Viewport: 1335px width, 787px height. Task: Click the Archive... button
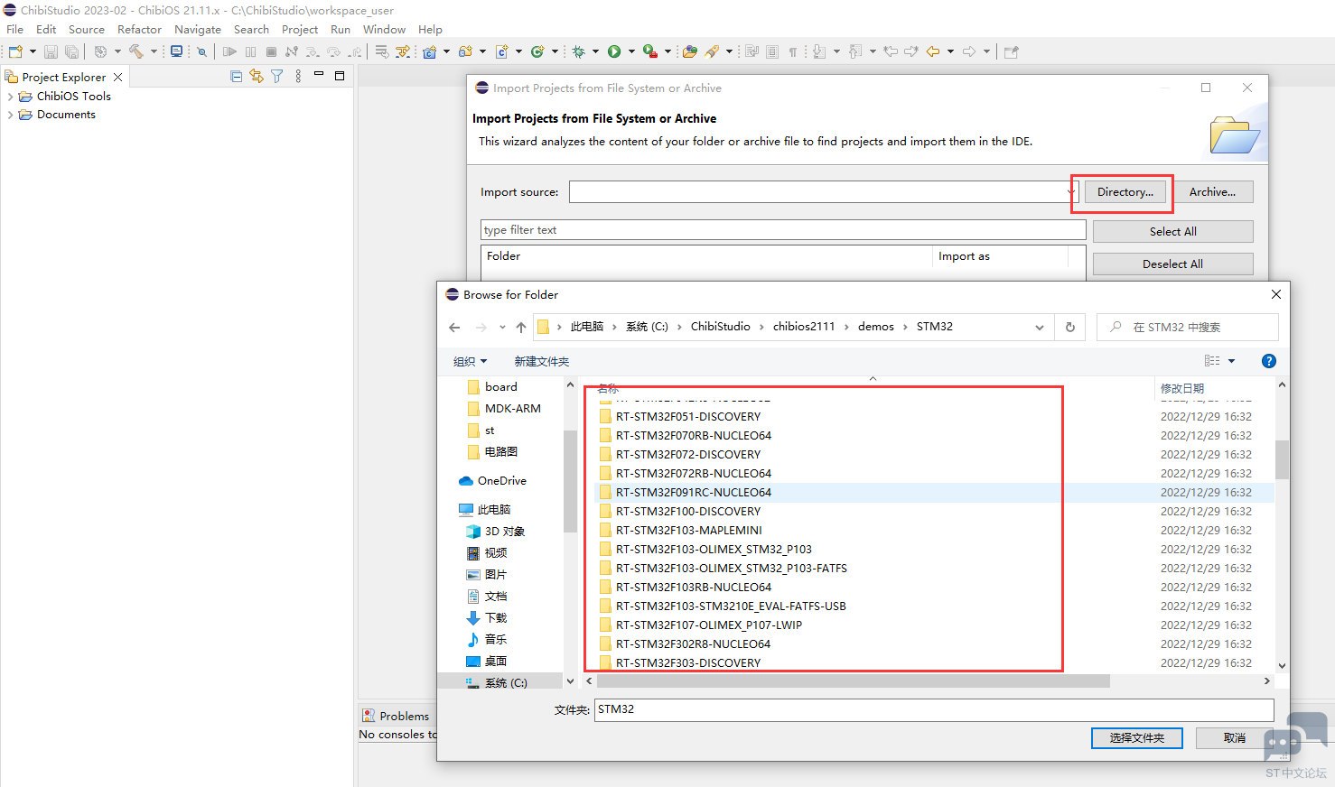pyautogui.click(x=1212, y=192)
